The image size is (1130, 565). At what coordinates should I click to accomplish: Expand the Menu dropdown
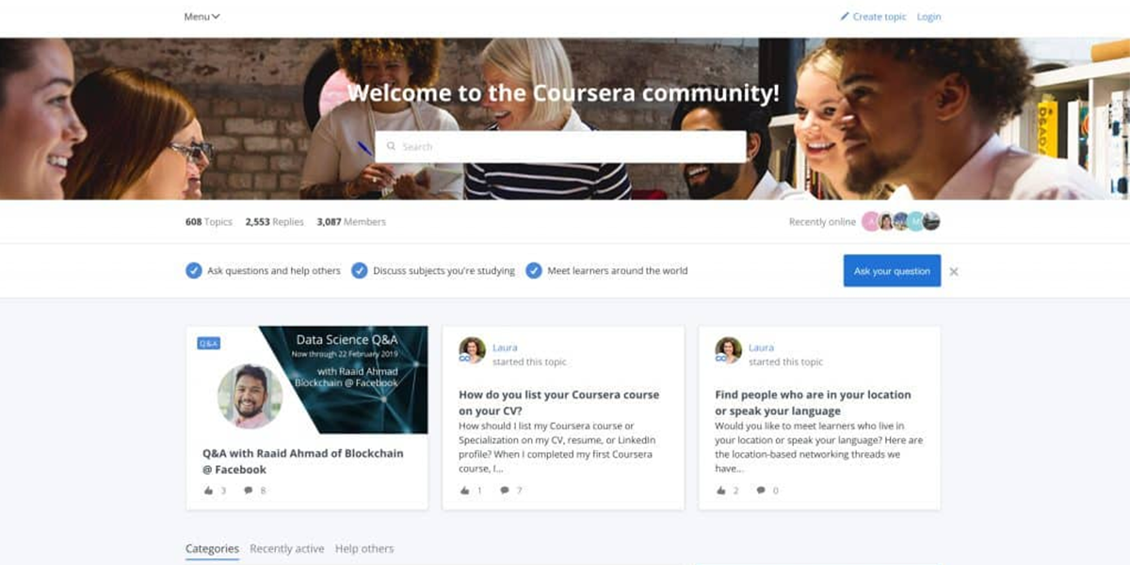pos(202,16)
